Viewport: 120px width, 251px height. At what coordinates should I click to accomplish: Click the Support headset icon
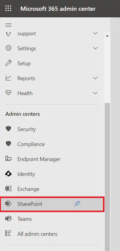8,34
